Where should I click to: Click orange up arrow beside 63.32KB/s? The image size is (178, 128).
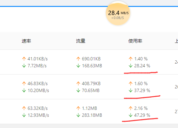pos(24,108)
